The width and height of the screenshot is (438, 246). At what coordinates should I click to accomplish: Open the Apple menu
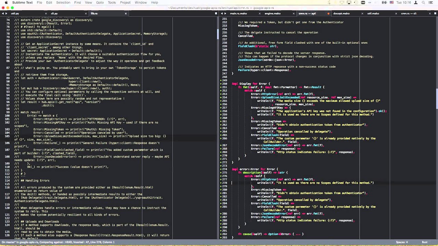(6, 2)
